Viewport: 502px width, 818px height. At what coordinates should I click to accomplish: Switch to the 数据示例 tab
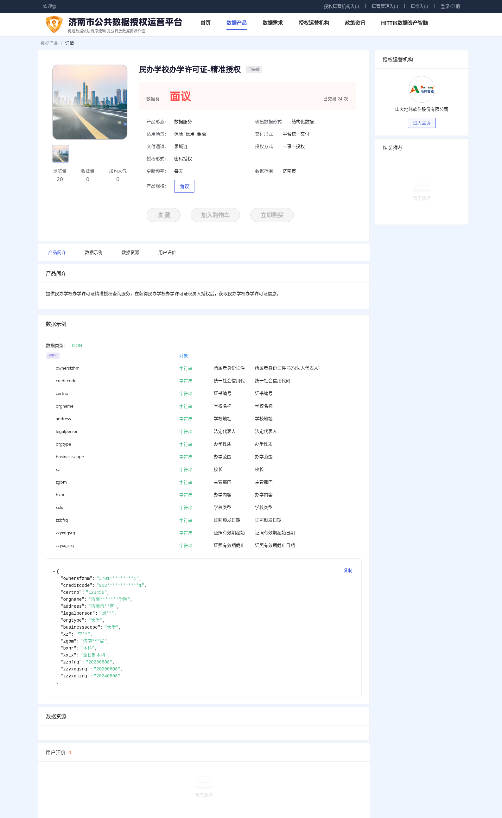pos(94,253)
